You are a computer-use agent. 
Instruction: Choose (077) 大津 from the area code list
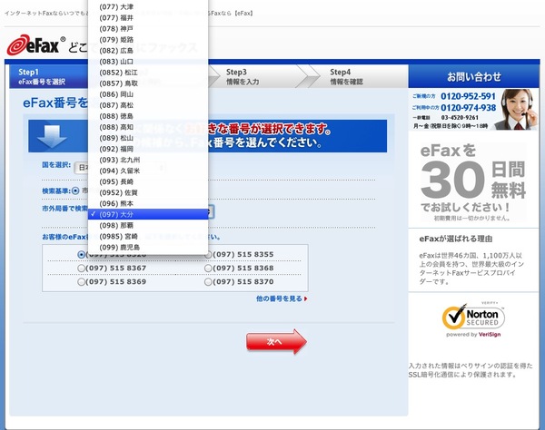click(x=148, y=6)
